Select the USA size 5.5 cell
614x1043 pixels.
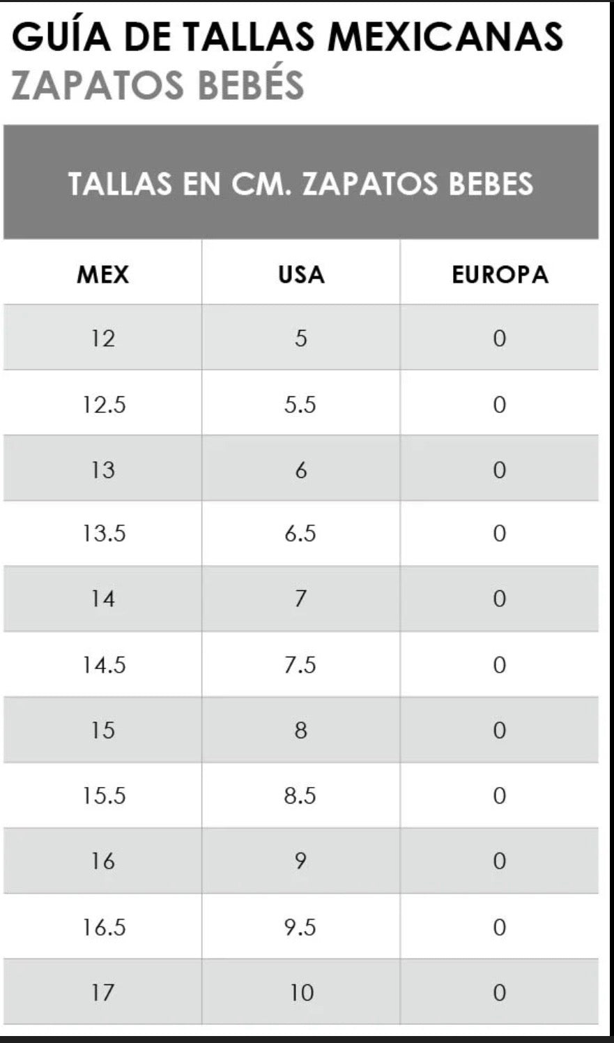pyautogui.click(x=300, y=404)
